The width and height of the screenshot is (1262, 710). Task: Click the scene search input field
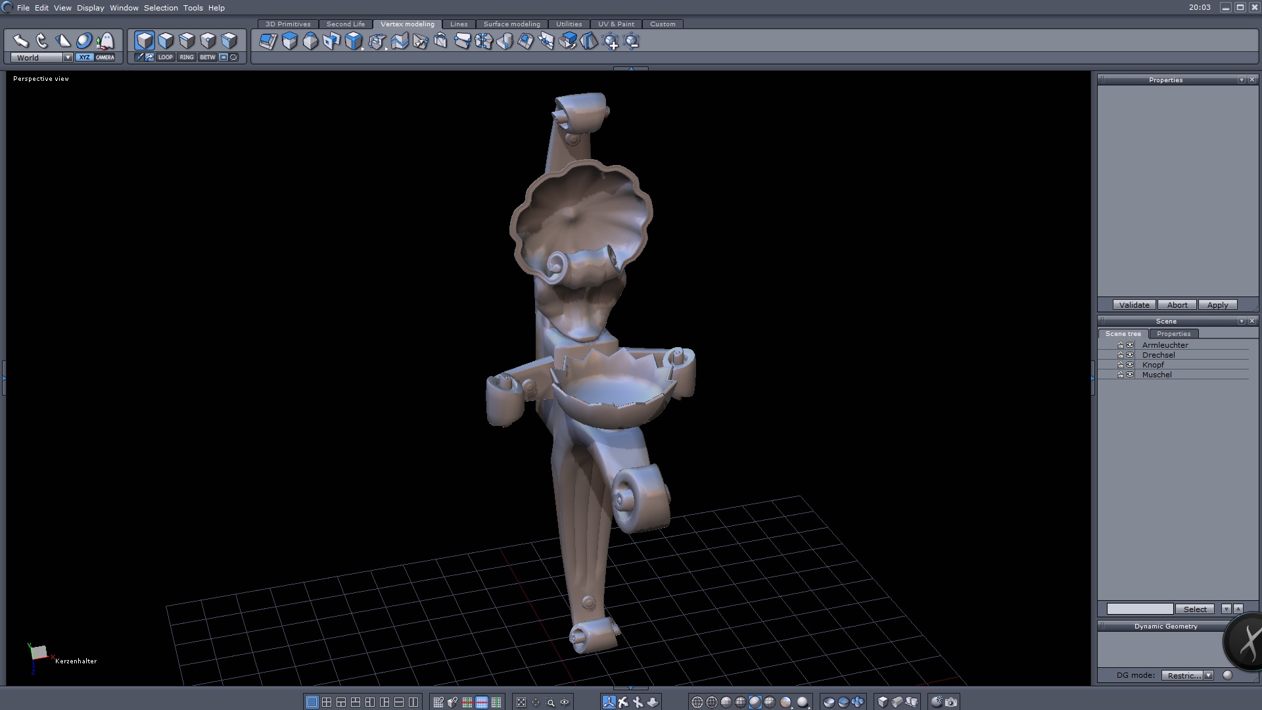click(x=1139, y=609)
